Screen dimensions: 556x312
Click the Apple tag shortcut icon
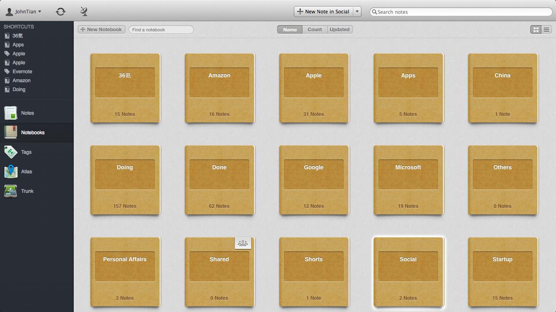coord(7,54)
